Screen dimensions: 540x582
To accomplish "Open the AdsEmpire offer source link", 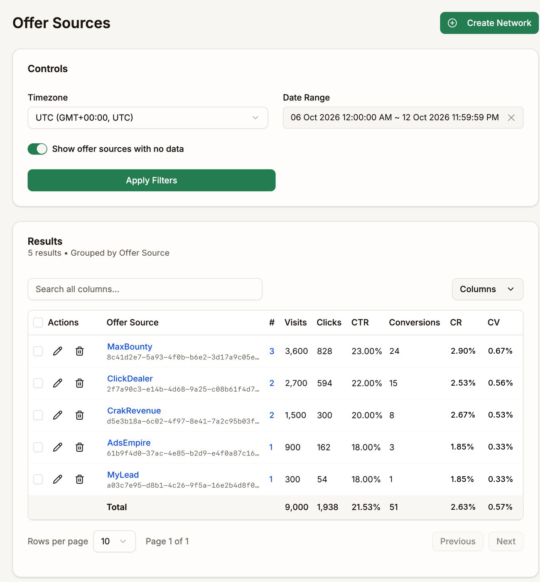I will tap(129, 443).
